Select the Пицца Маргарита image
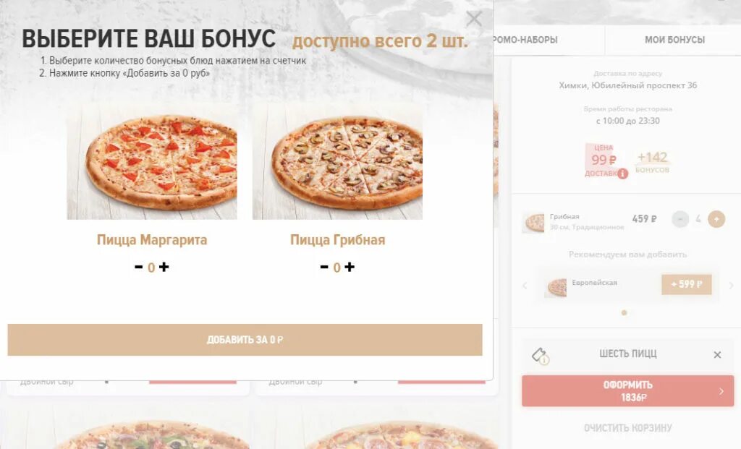Viewport: 741px width, 449px height. coord(152,162)
